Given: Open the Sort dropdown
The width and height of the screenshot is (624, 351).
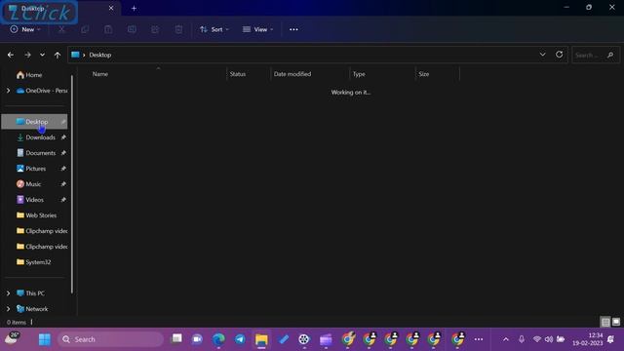Looking at the screenshot, I should pos(214,29).
